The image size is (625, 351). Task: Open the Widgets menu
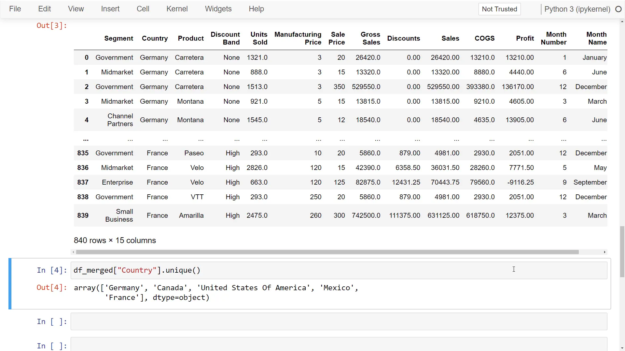[x=218, y=9]
